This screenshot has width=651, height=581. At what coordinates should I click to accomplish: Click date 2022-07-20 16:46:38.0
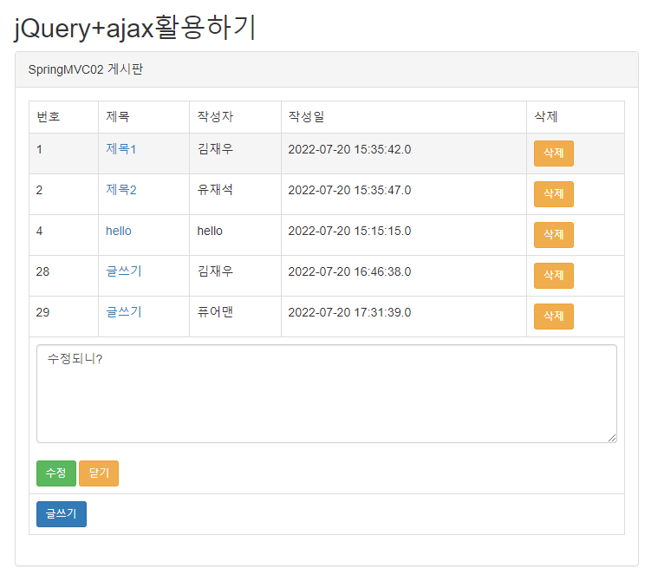coord(349,271)
